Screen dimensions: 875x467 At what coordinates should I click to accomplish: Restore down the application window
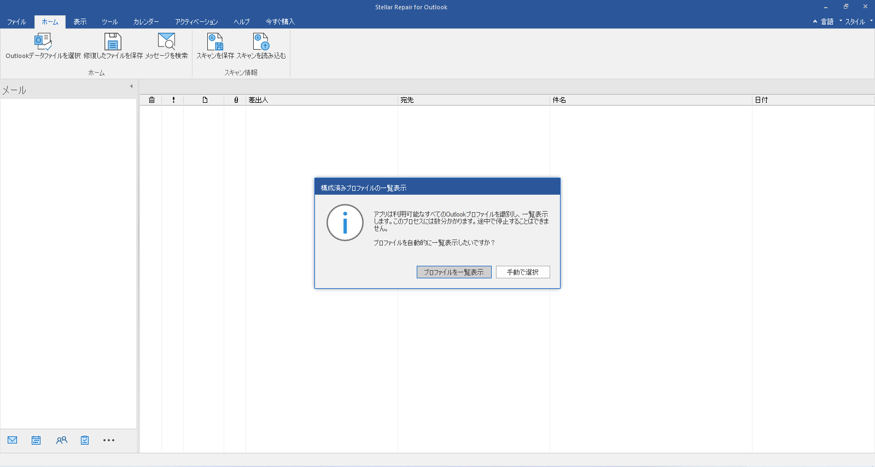[845, 7]
